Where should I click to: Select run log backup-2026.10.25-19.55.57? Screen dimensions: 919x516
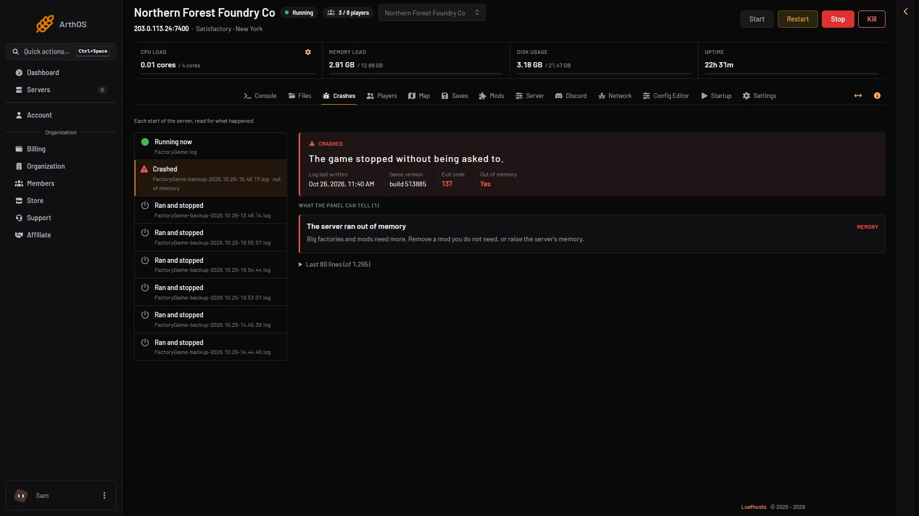211,237
